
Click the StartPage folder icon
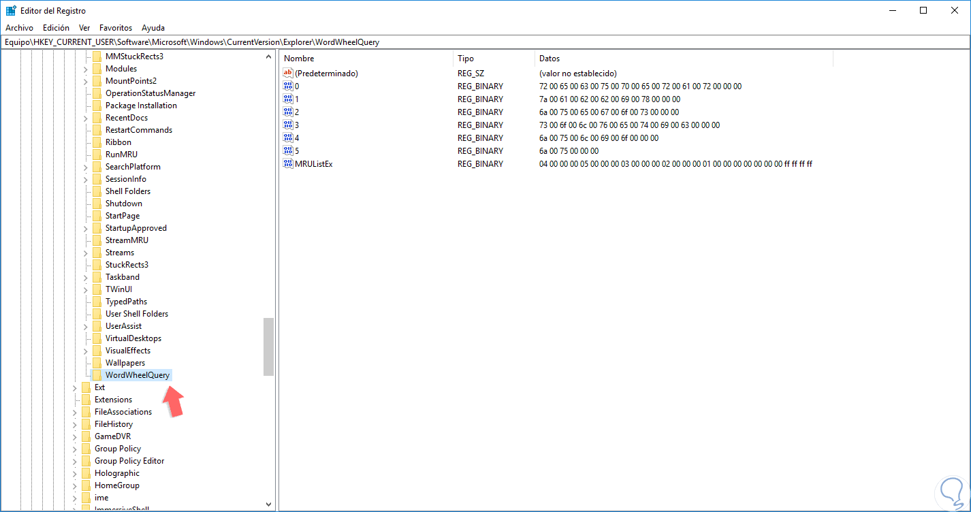coord(97,216)
